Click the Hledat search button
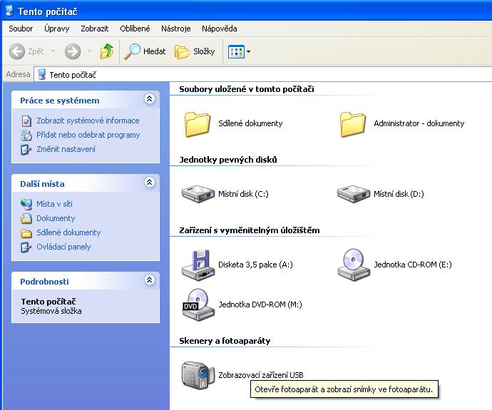The width and height of the screenshot is (492, 410). pyautogui.click(x=145, y=51)
